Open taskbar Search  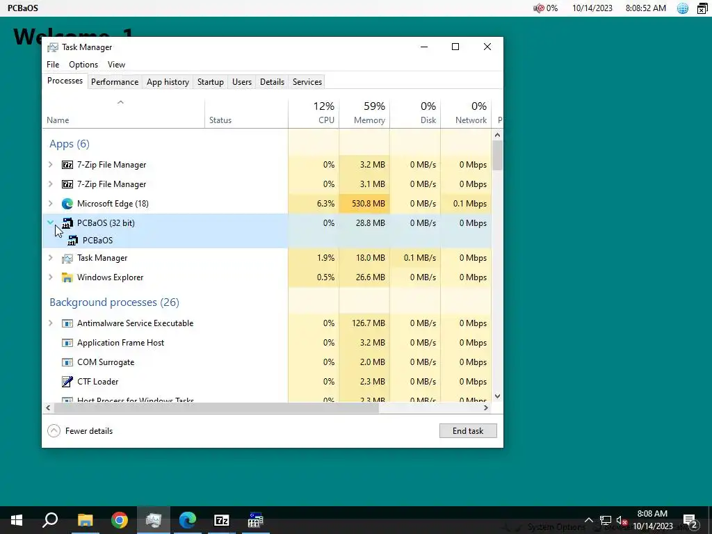[50, 520]
